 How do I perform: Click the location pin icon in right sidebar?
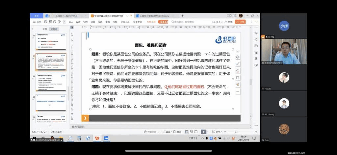256,59
